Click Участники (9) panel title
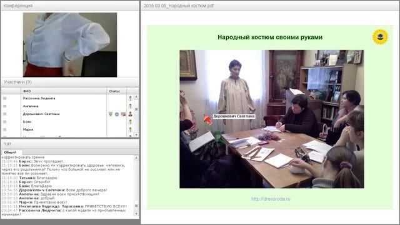 coord(17,82)
